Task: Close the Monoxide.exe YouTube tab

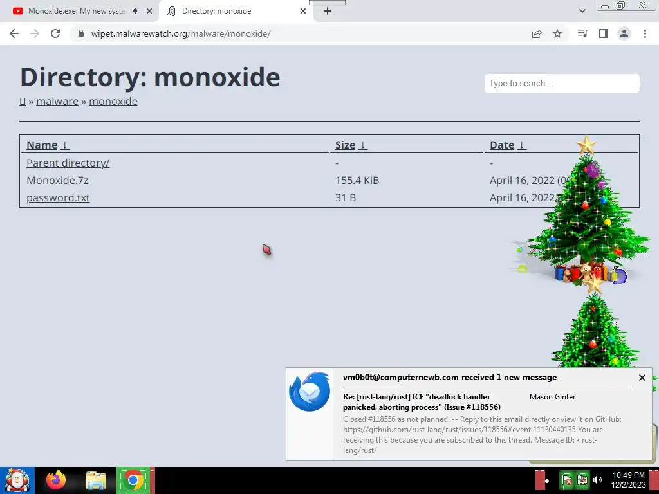Action: tap(149, 11)
